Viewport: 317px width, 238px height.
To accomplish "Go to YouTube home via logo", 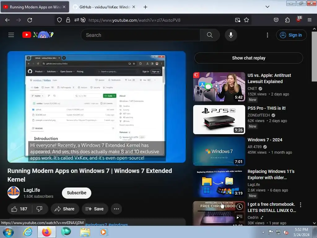I will coord(38,35).
